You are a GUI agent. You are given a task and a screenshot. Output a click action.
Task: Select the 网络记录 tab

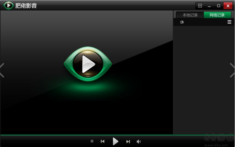pos(217,15)
